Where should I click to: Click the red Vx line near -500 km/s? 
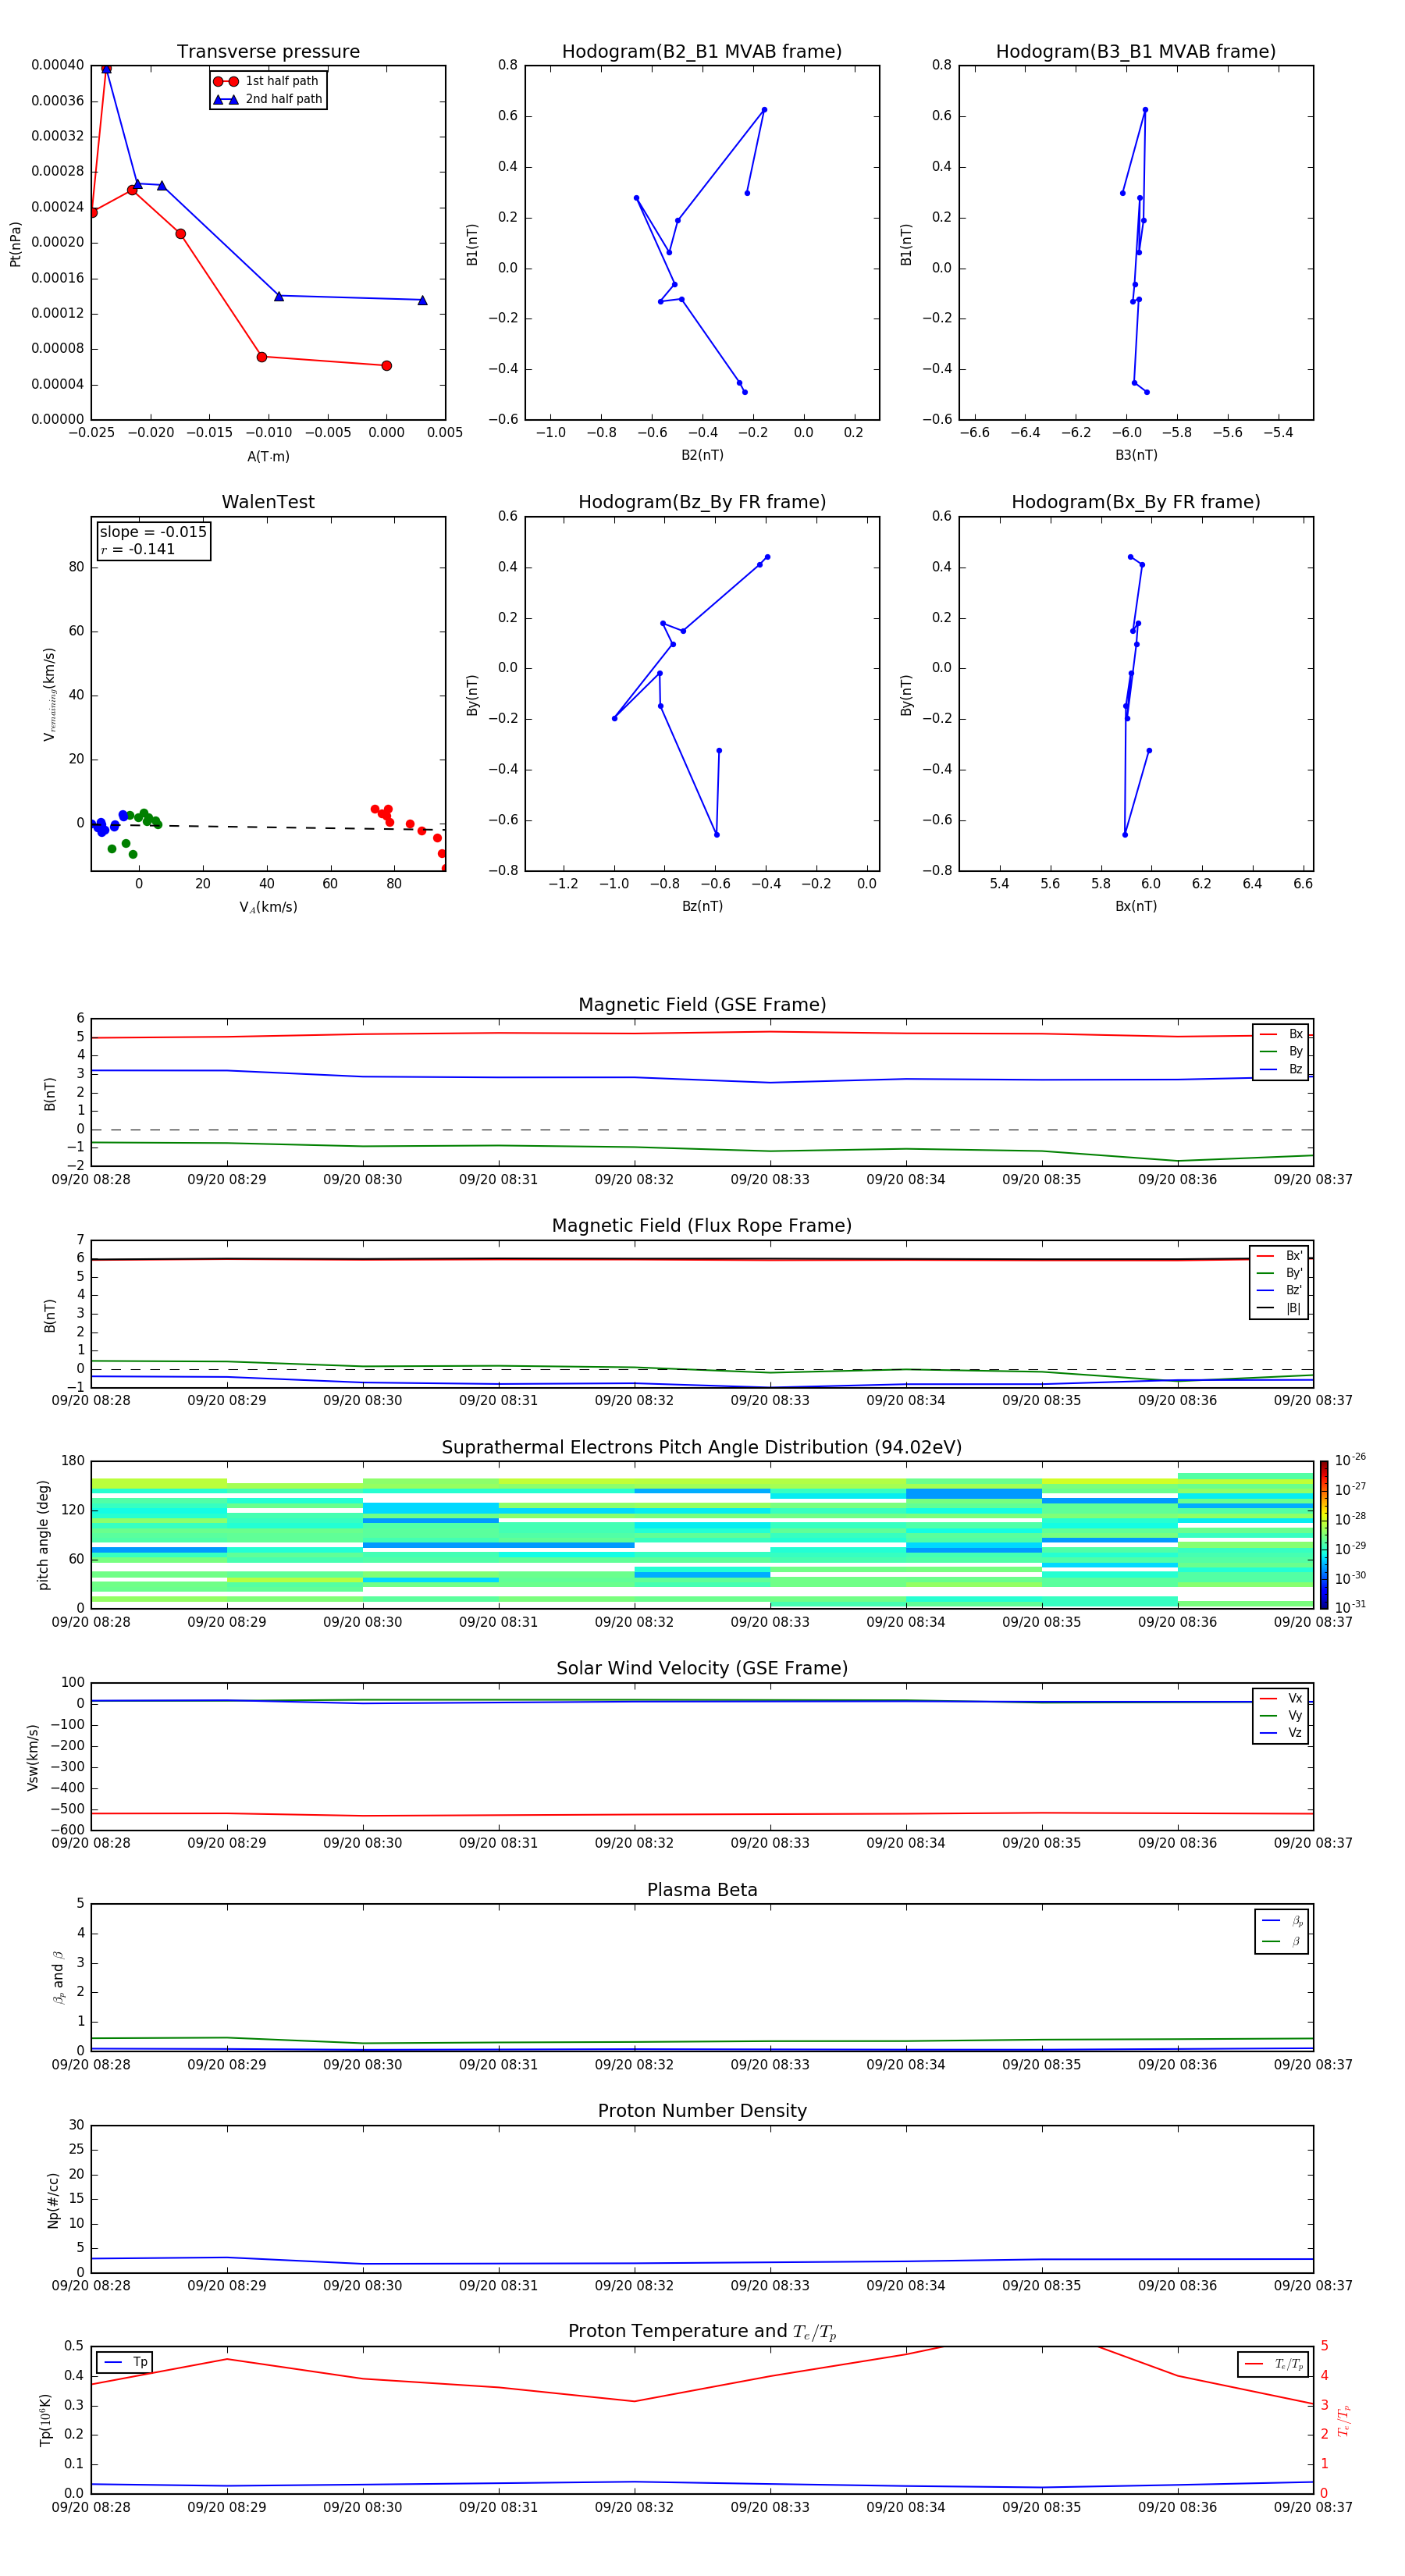(702, 1814)
